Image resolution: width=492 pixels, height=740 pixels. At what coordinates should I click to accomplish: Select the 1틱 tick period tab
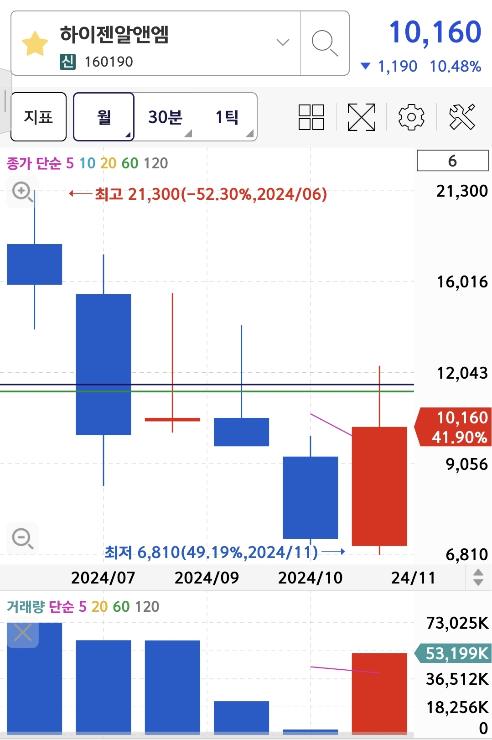(227, 117)
